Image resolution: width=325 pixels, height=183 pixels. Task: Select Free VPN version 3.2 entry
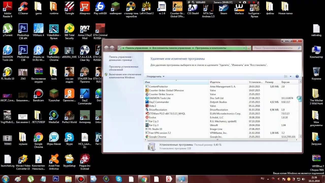[221, 133]
